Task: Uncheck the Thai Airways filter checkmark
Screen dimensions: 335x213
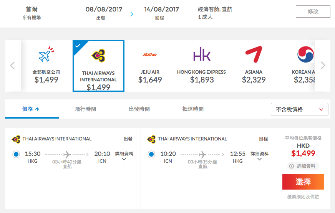Action: pyautogui.click(x=78, y=45)
